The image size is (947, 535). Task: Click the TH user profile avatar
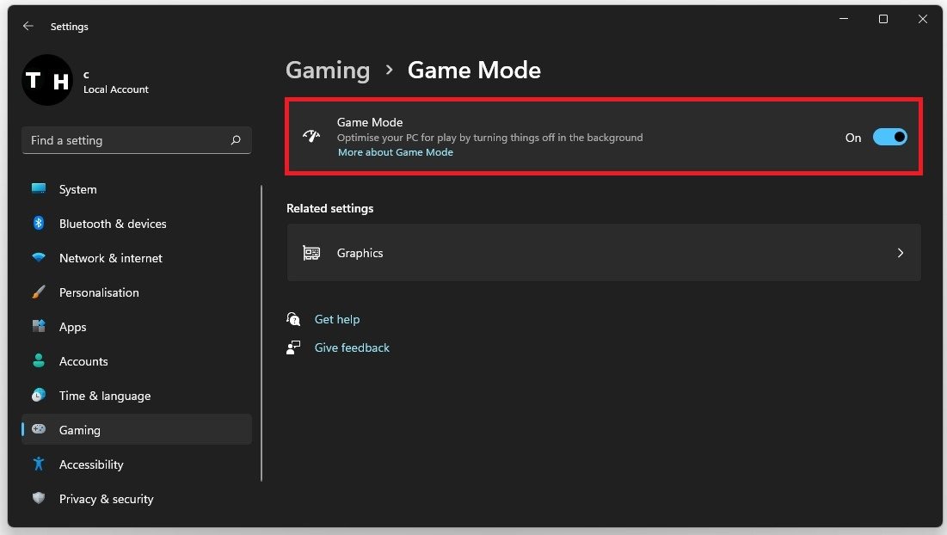[47, 80]
